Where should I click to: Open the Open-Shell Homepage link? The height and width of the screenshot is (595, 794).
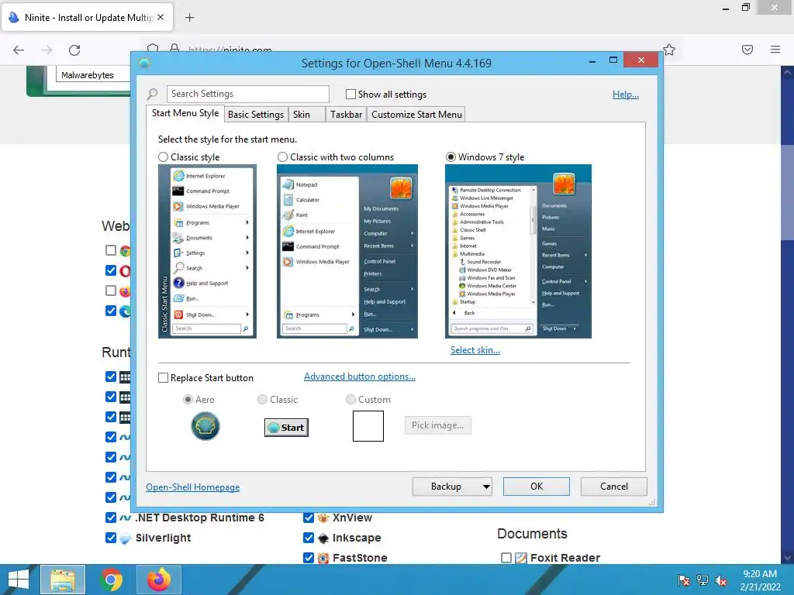pyautogui.click(x=193, y=487)
